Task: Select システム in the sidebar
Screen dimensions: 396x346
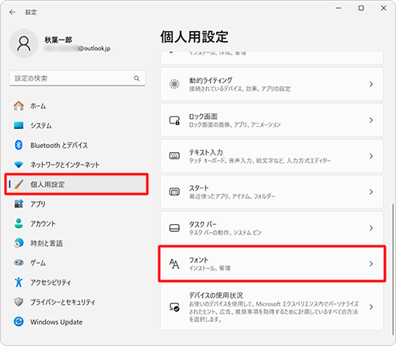Action: pyautogui.click(x=77, y=125)
